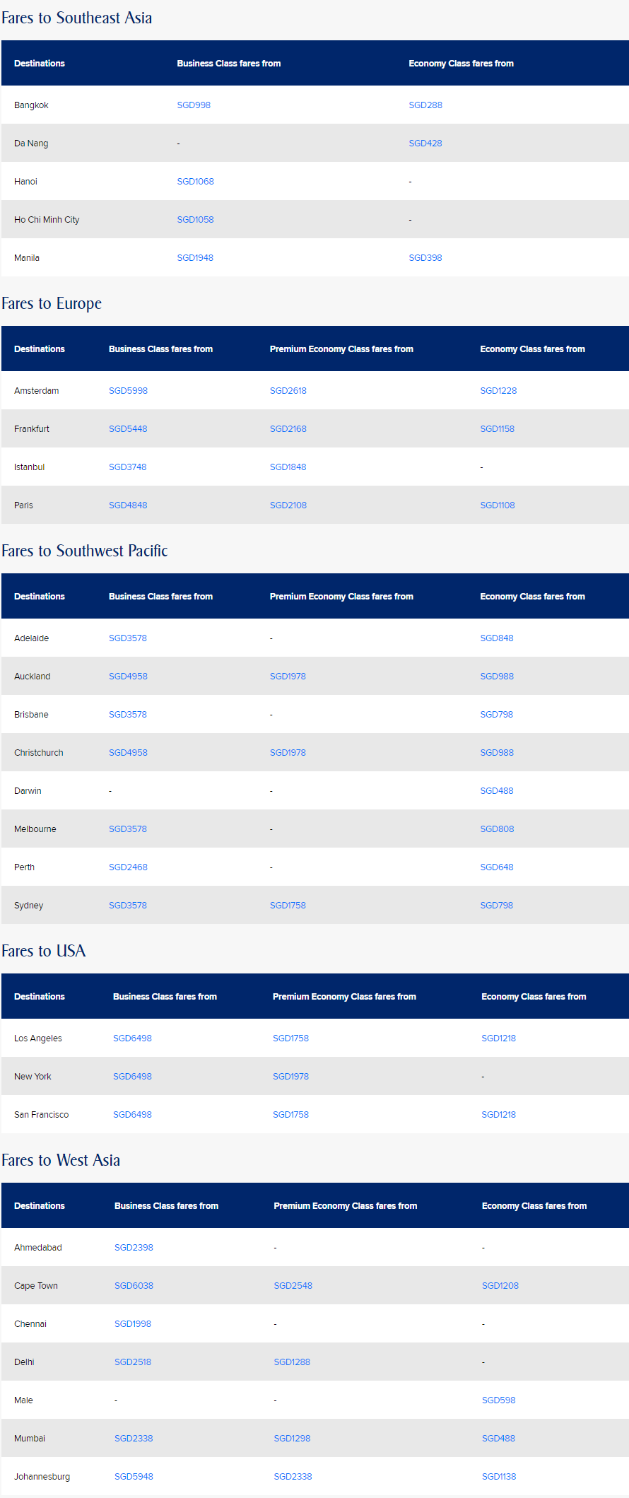Open Perth Economy fare SGD648
This screenshot has width=629, height=1498.
(497, 867)
